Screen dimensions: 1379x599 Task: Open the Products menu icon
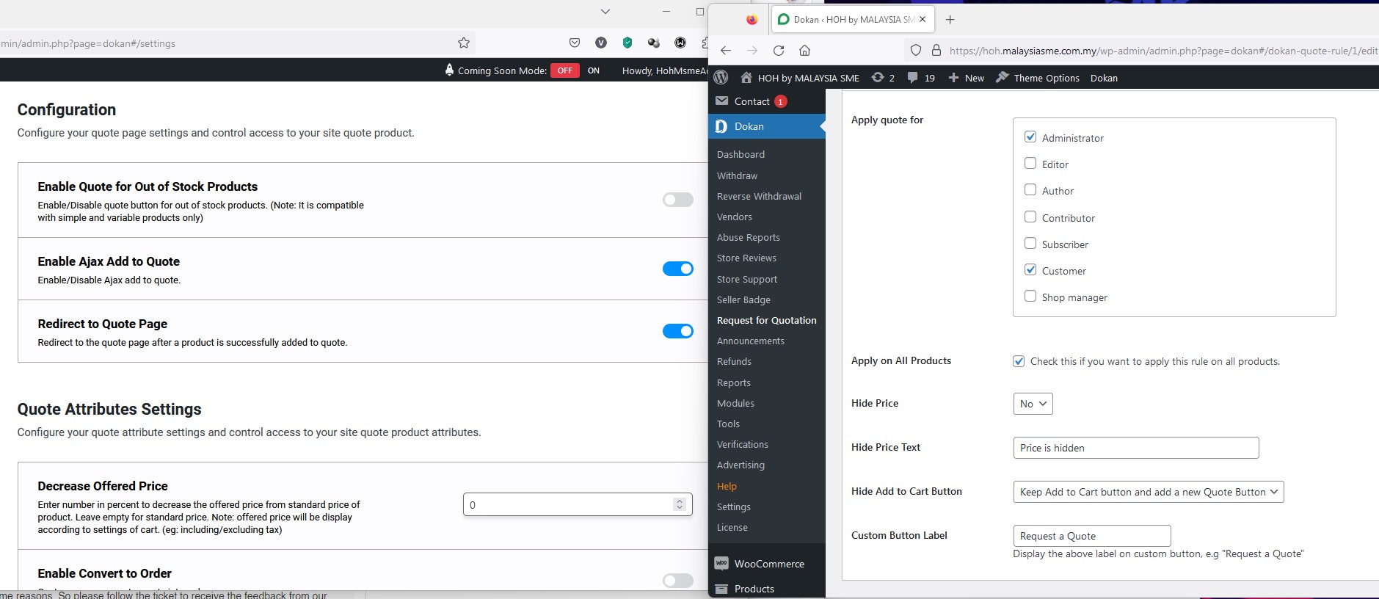721,589
